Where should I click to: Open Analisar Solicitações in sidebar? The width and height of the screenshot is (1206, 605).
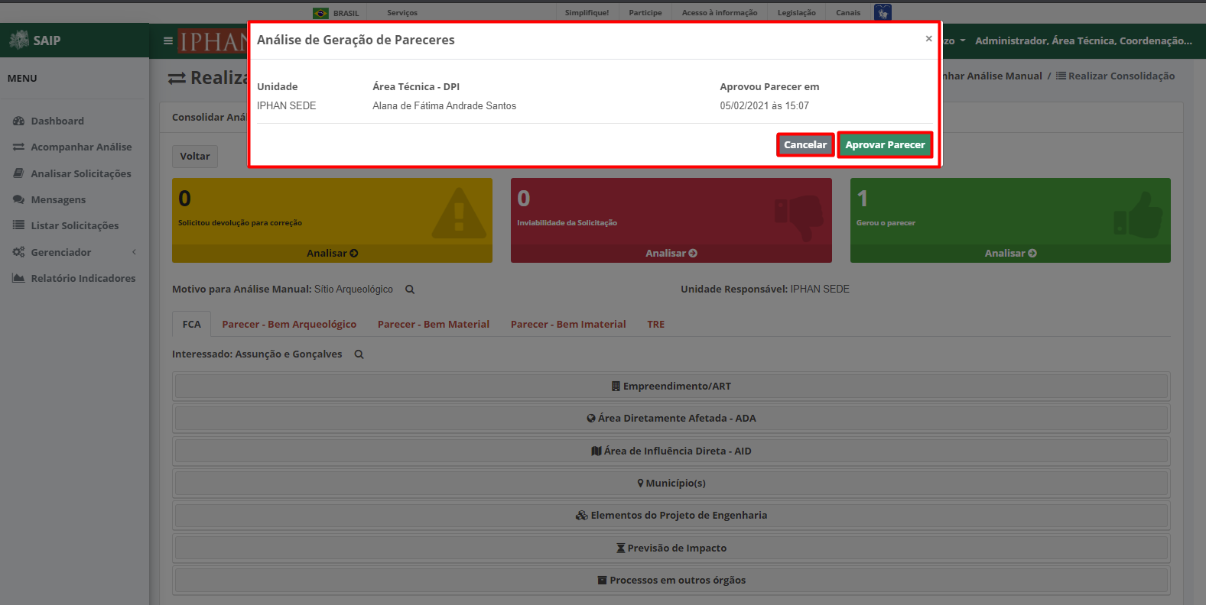(x=81, y=173)
